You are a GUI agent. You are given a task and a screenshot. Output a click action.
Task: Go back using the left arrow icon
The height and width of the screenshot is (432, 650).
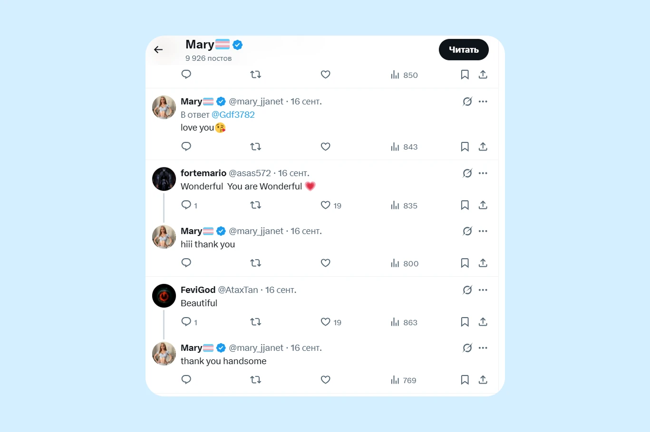pyautogui.click(x=158, y=49)
